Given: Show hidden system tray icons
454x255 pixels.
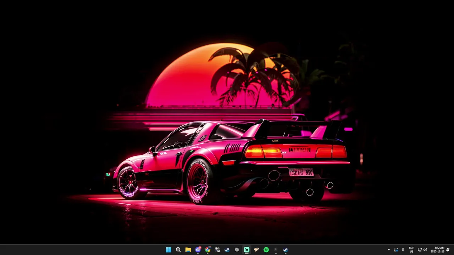Looking at the screenshot, I should [x=389, y=250].
